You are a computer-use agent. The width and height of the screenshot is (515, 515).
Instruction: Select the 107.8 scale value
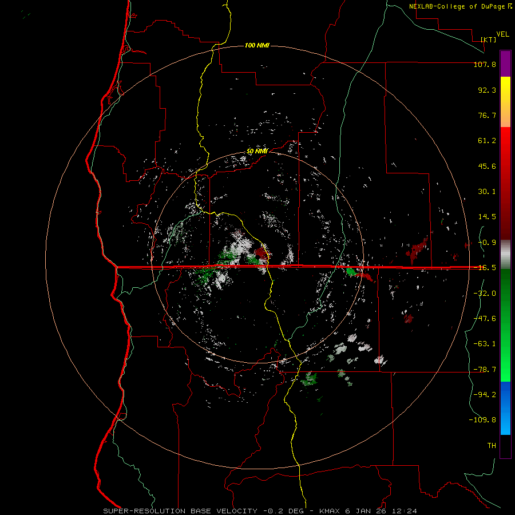[485, 64]
